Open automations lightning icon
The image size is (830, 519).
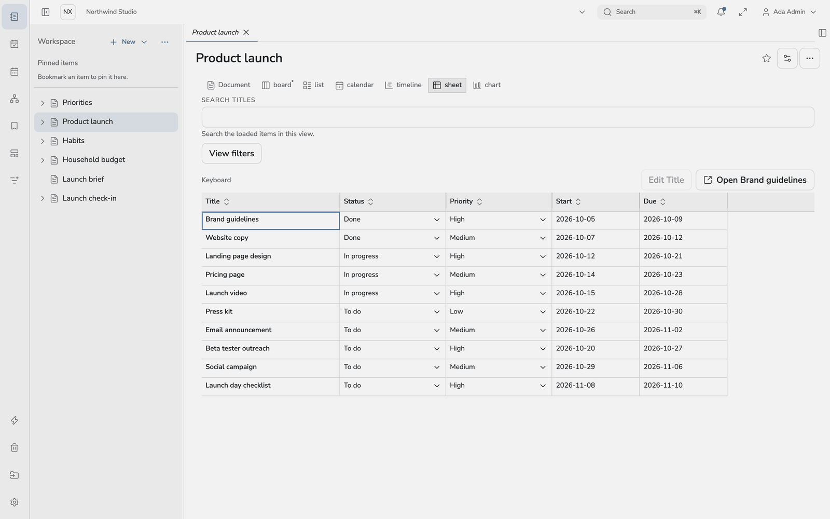(x=15, y=420)
